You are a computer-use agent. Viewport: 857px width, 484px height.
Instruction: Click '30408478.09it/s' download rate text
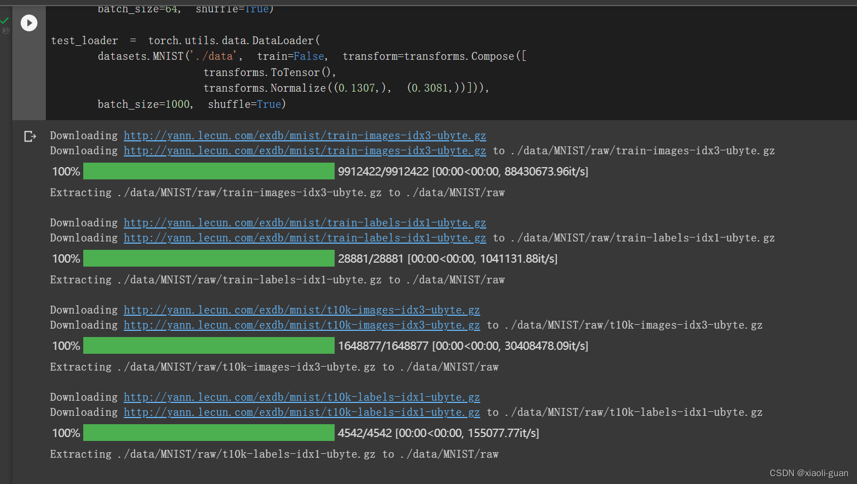pyautogui.click(x=545, y=346)
